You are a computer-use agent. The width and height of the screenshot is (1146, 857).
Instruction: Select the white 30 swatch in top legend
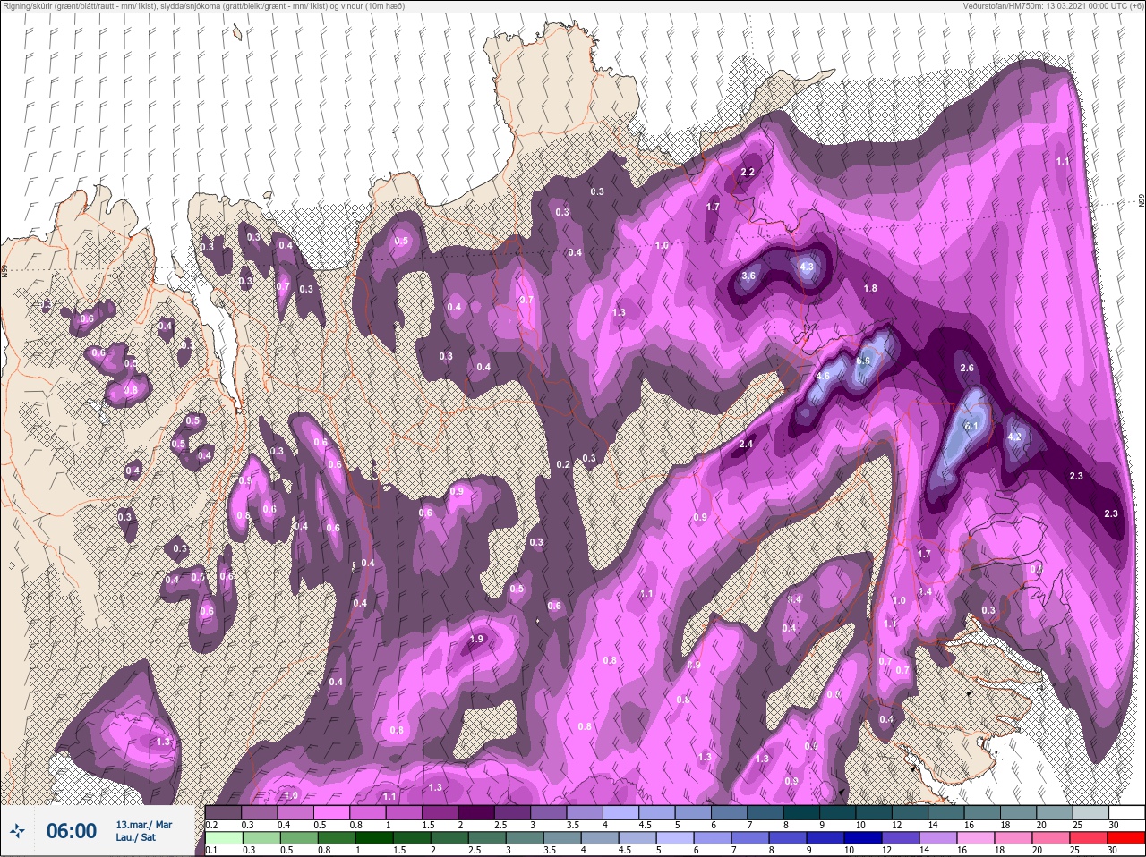(x=1126, y=811)
